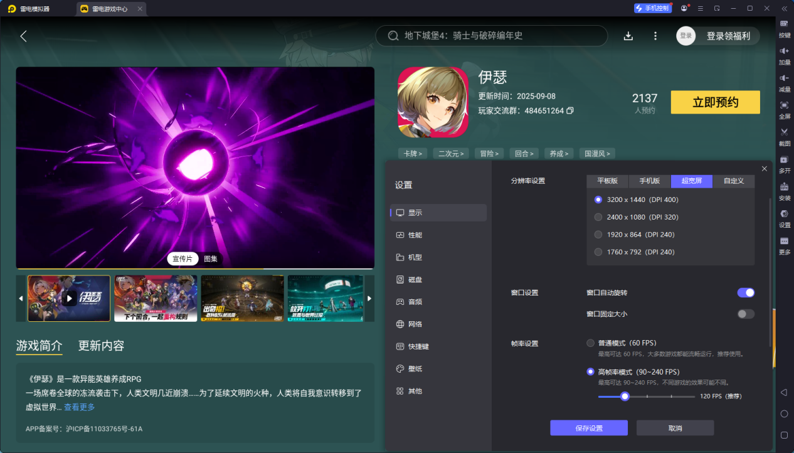The height and width of the screenshot is (453, 794).
Task: Open the 网络 settings section
Action: (x=438, y=324)
